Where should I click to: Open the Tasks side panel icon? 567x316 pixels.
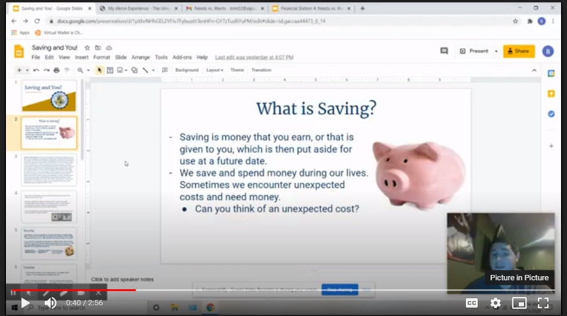coord(551,114)
